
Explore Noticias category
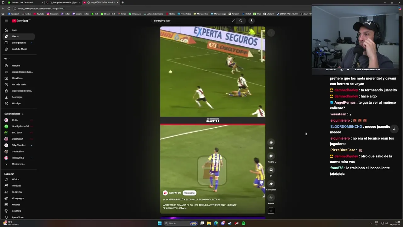[x=19, y=205]
